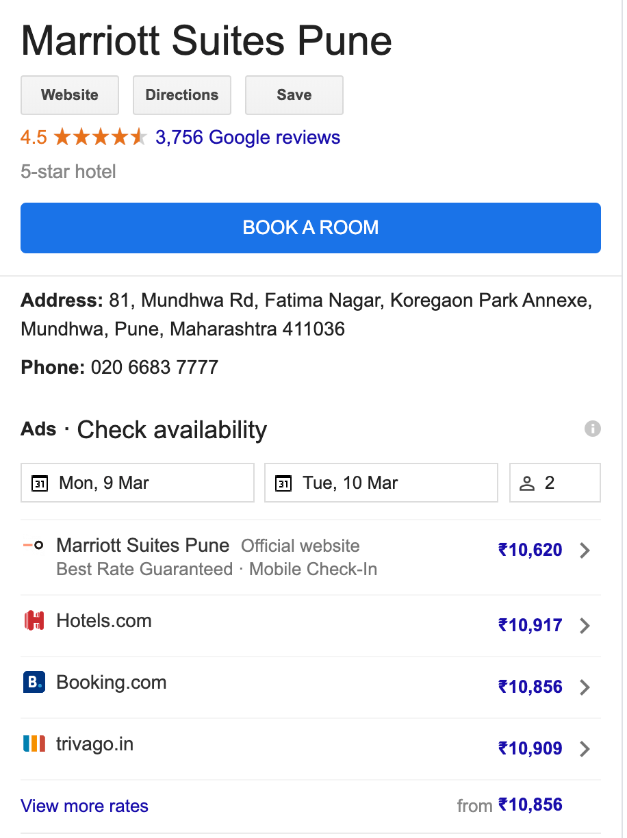Image resolution: width=627 pixels, height=838 pixels.
Task: Click the Marriott logo icon
Action: 34,546
